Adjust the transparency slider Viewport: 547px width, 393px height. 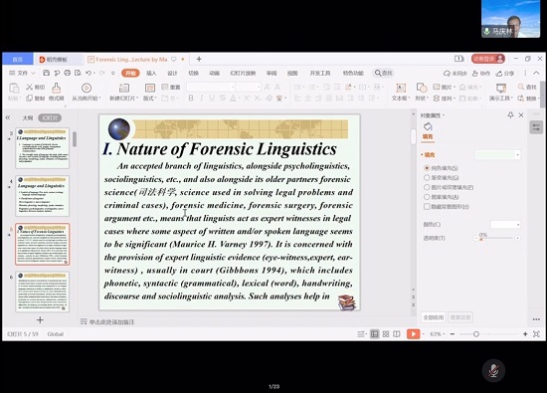(x=496, y=238)
